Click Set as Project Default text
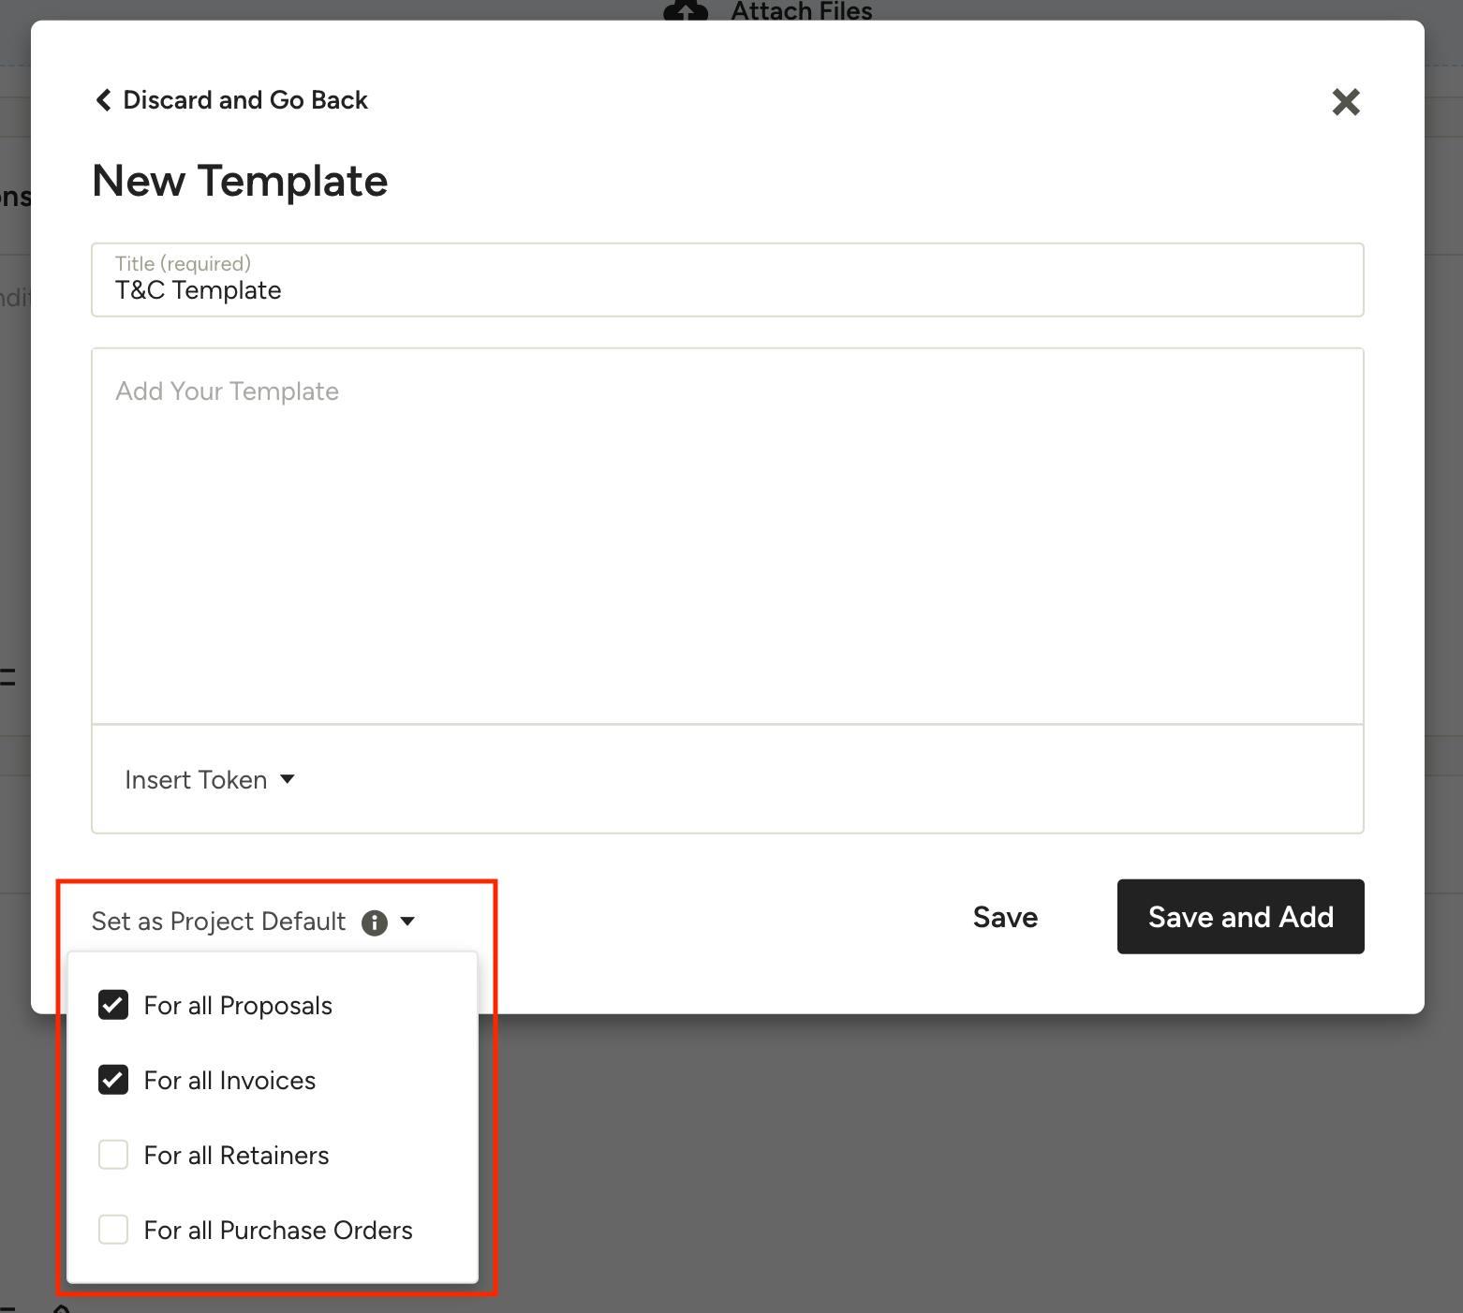 click(x=218, y=922)
